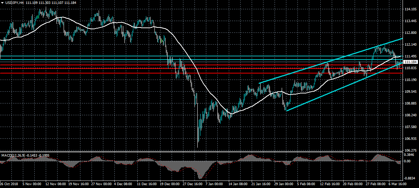
Task: Click the 26 Oct 2018 date label
Action: 9,184
